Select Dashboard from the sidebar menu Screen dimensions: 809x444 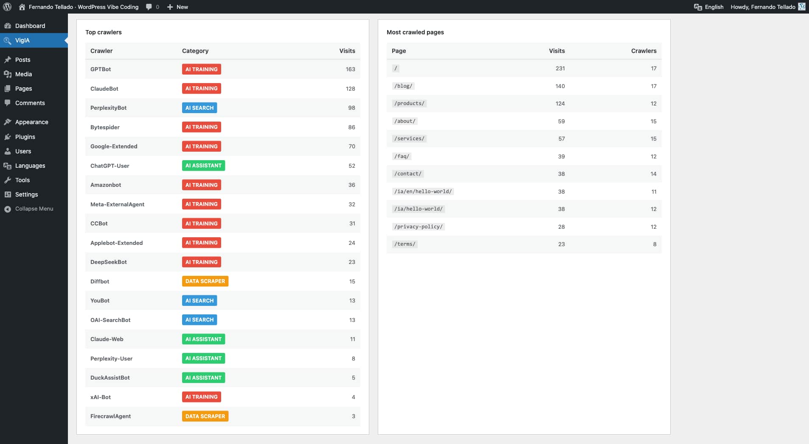[30, 26]
